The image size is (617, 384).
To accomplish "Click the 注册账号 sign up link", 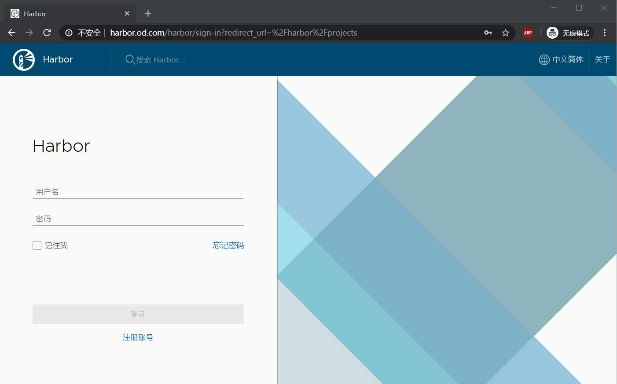I will point(138,337).
